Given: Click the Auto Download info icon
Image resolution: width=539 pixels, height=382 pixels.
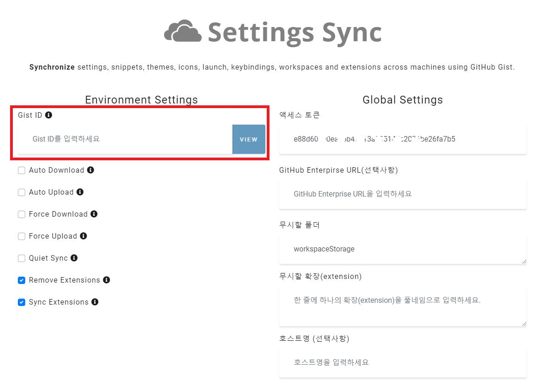Looking at the screenshot, I should point(90,170).
